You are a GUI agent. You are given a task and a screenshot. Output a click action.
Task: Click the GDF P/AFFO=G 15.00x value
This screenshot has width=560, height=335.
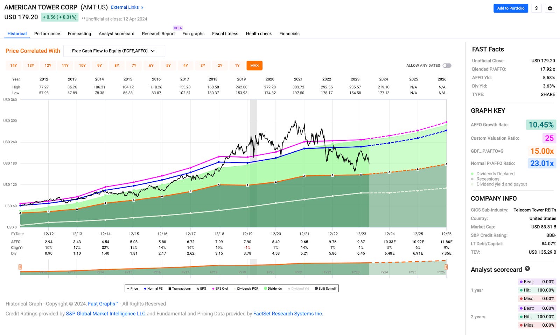tap(542, 151)
